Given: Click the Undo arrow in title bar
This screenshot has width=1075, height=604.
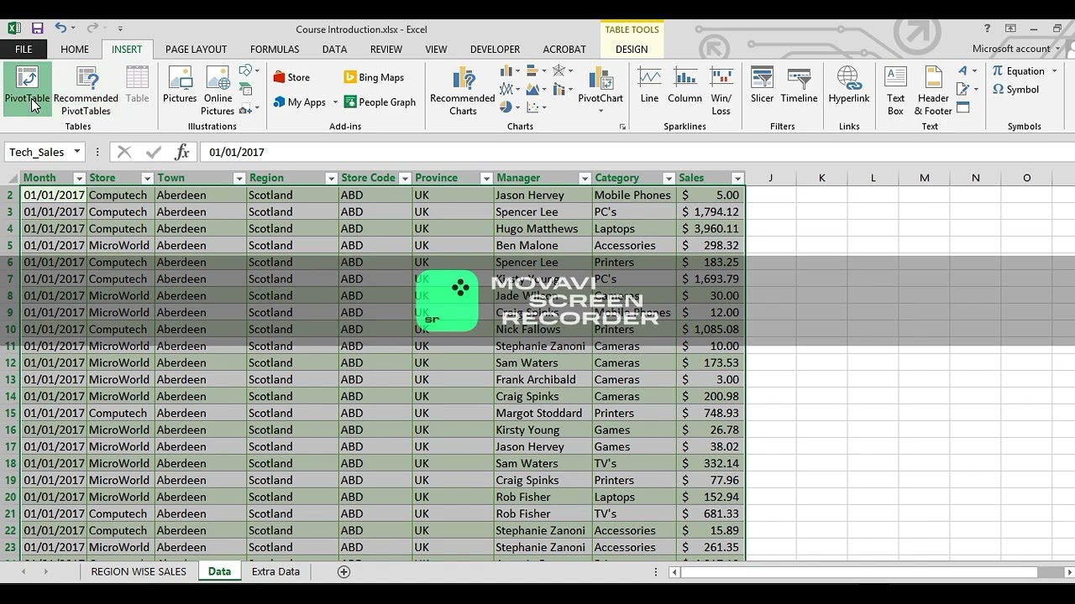Looking at the screenshot, I should 60,29.
